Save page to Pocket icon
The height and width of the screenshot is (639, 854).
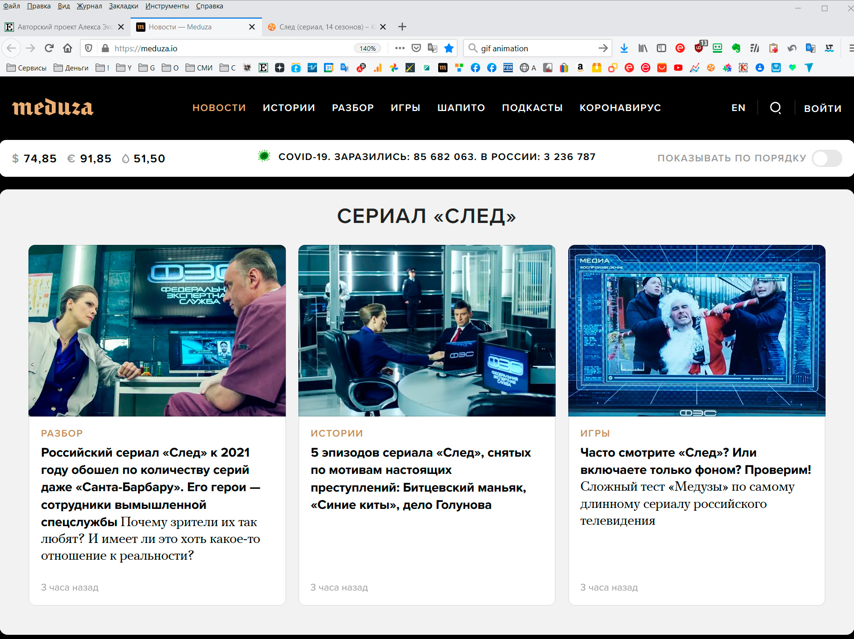click(416, 48)
